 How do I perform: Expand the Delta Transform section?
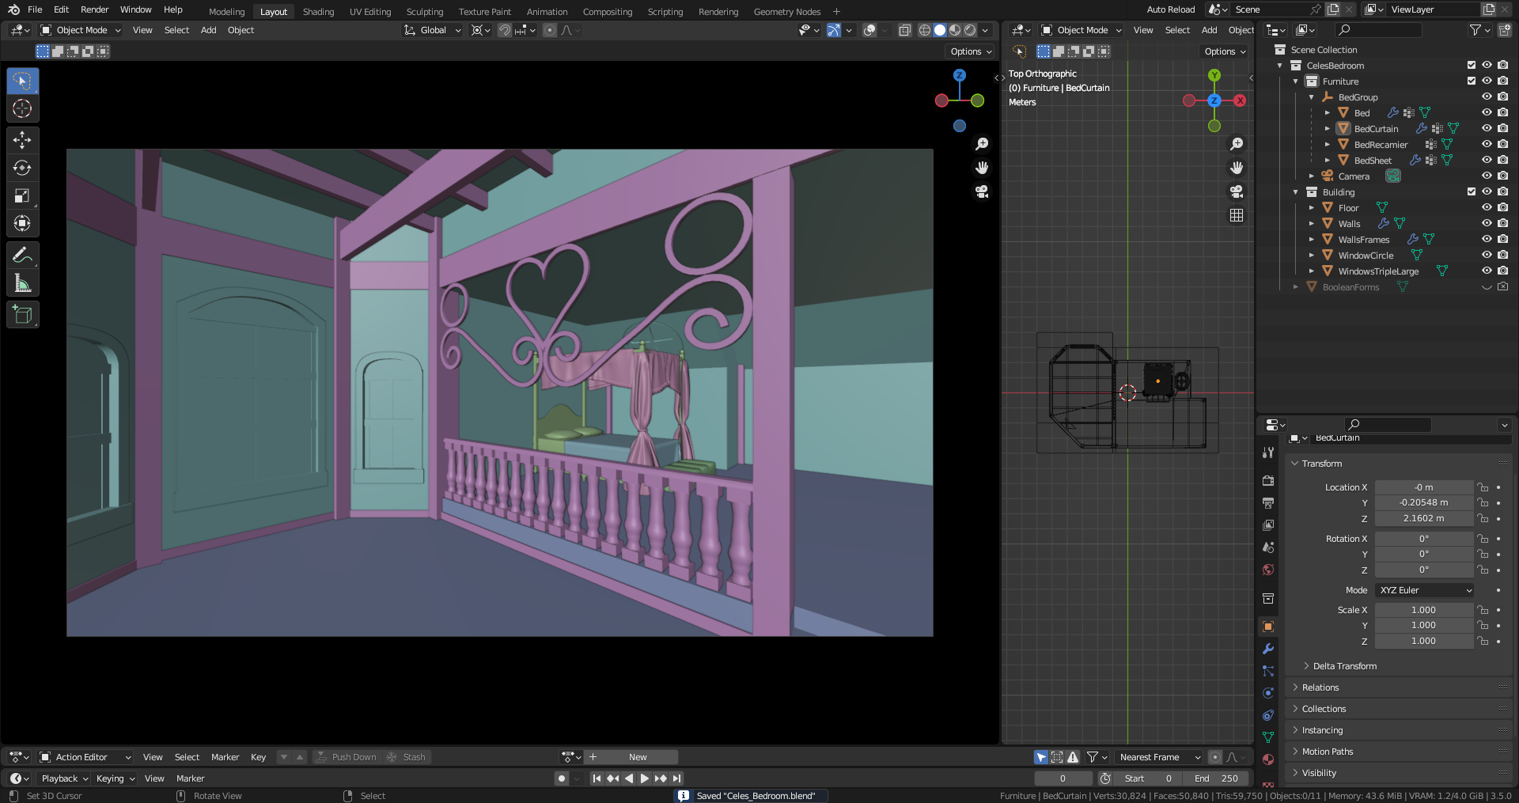point(1344,666)
